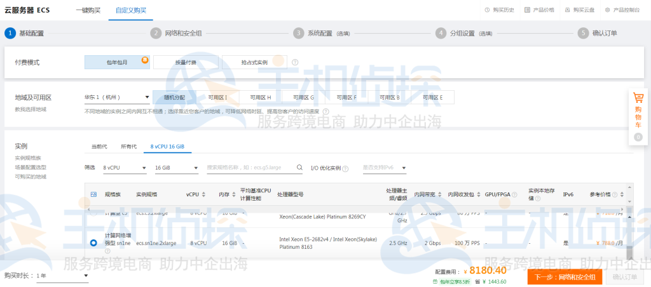The width and height of the screenshot is (651, 287).
Task: Open 产品控制台 via its gear icon
Action: pyautogui.click(x=608, y=10)
